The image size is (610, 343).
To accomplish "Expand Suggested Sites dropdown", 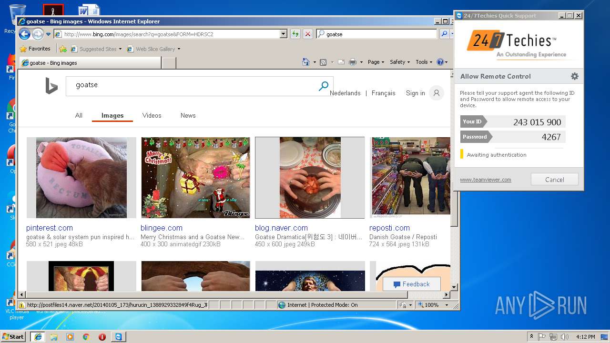I will [120, 49].
